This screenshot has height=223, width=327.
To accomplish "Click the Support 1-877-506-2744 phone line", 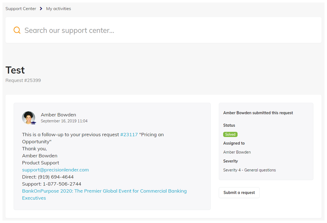I will tap(52, 184).
